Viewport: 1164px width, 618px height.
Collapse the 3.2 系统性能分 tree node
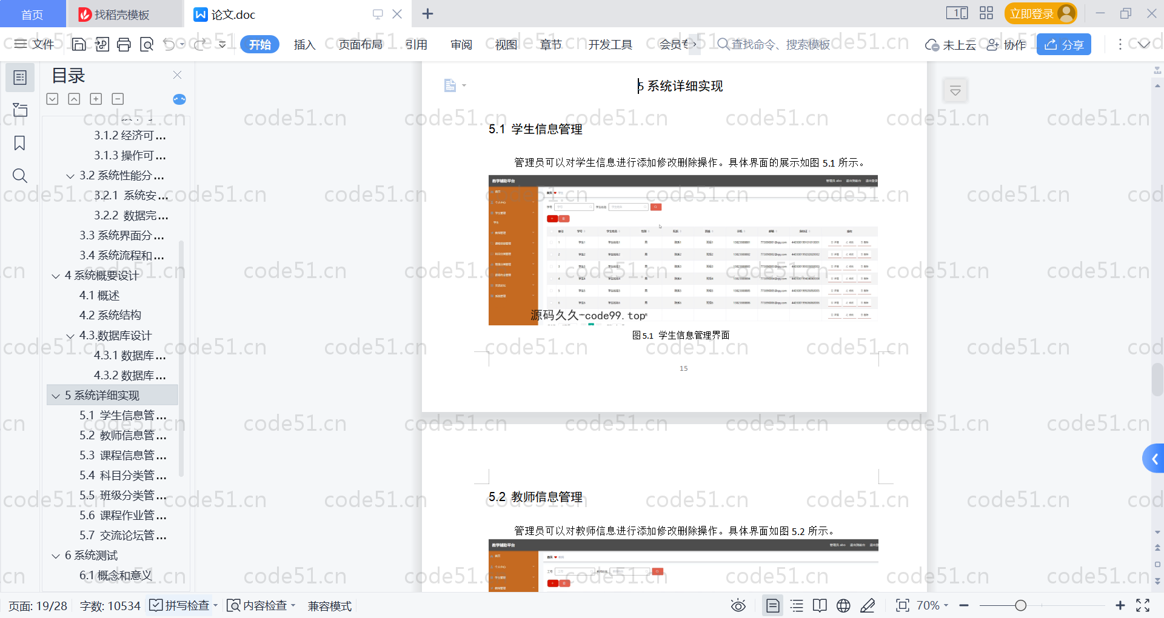(70, 176)
